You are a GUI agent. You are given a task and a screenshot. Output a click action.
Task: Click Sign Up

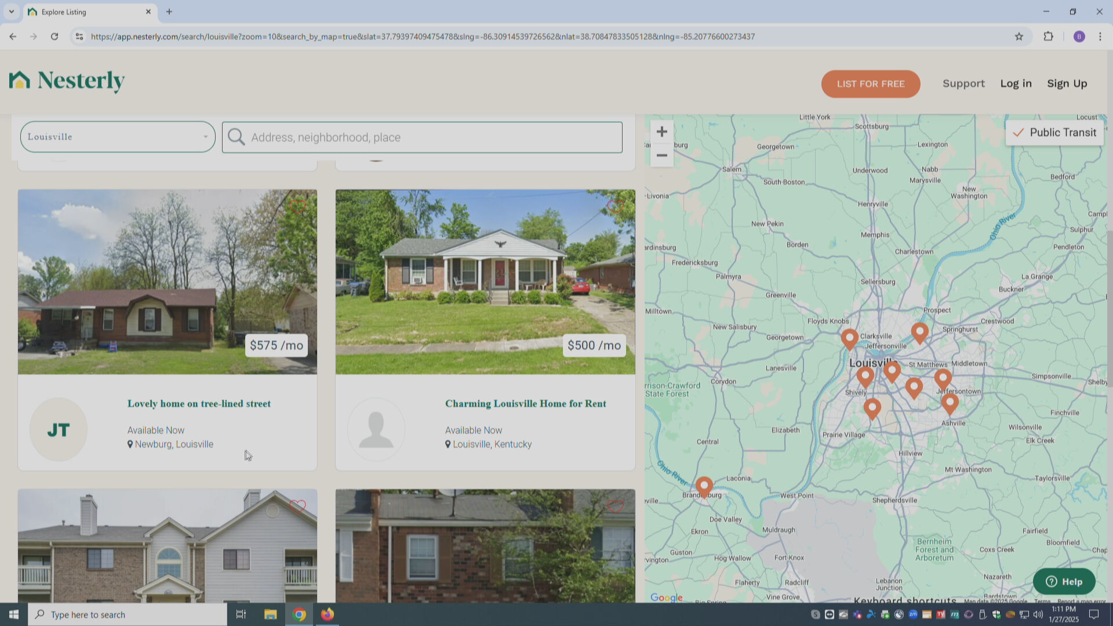[x=1067, y=83]
